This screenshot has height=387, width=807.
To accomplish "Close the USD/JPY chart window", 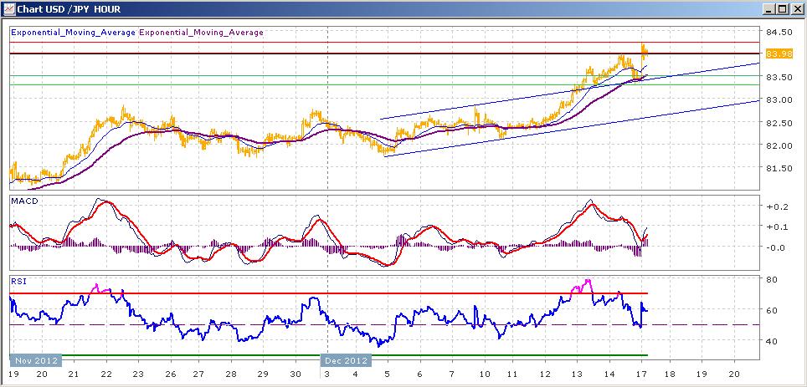I will (x=795, y=9).
